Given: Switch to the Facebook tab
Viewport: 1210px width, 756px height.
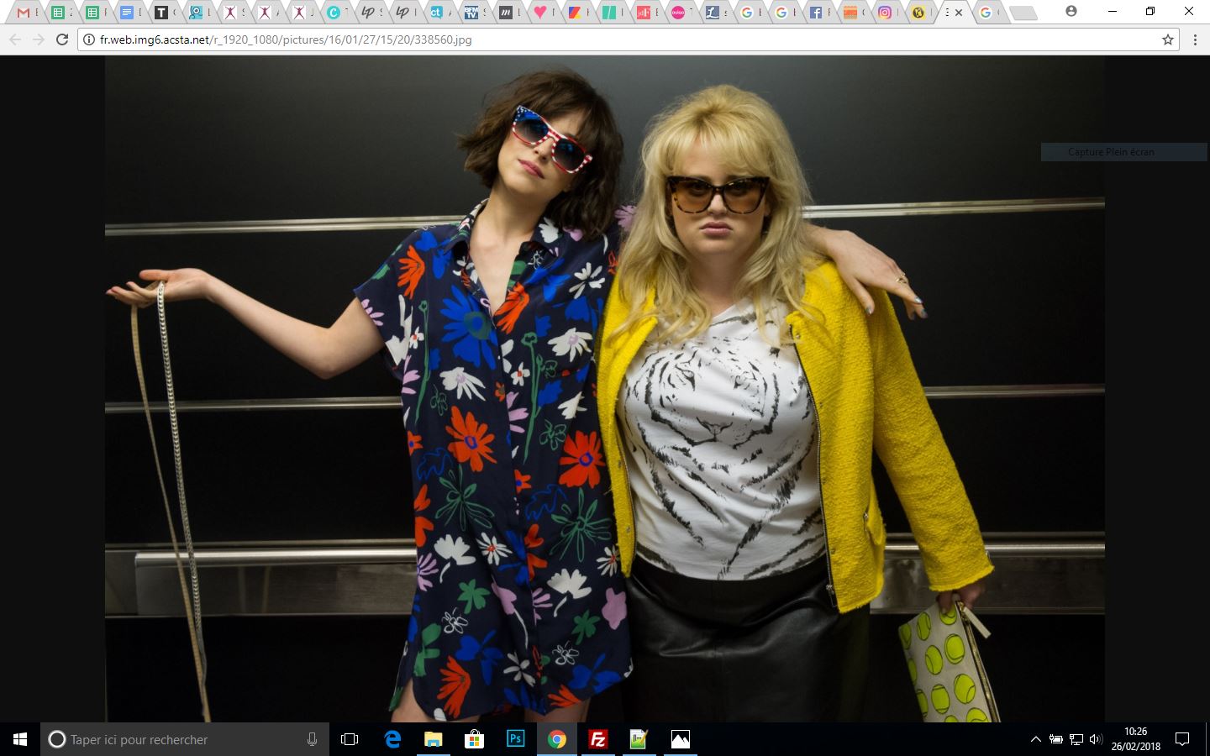Looking at the screenshot, I should tap(816, 13).
